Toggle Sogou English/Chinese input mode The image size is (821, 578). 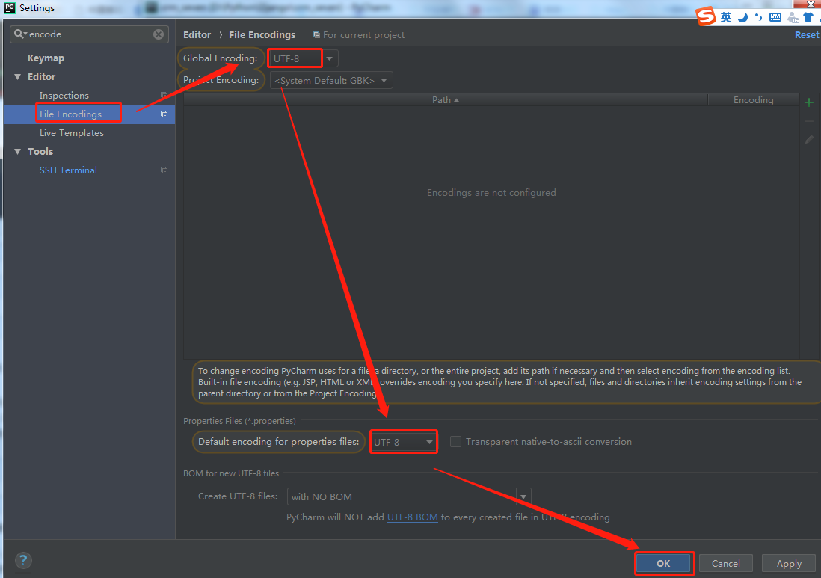[726, 17]
